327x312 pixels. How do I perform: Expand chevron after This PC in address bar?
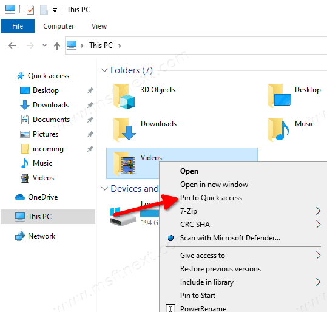point(120,46)
